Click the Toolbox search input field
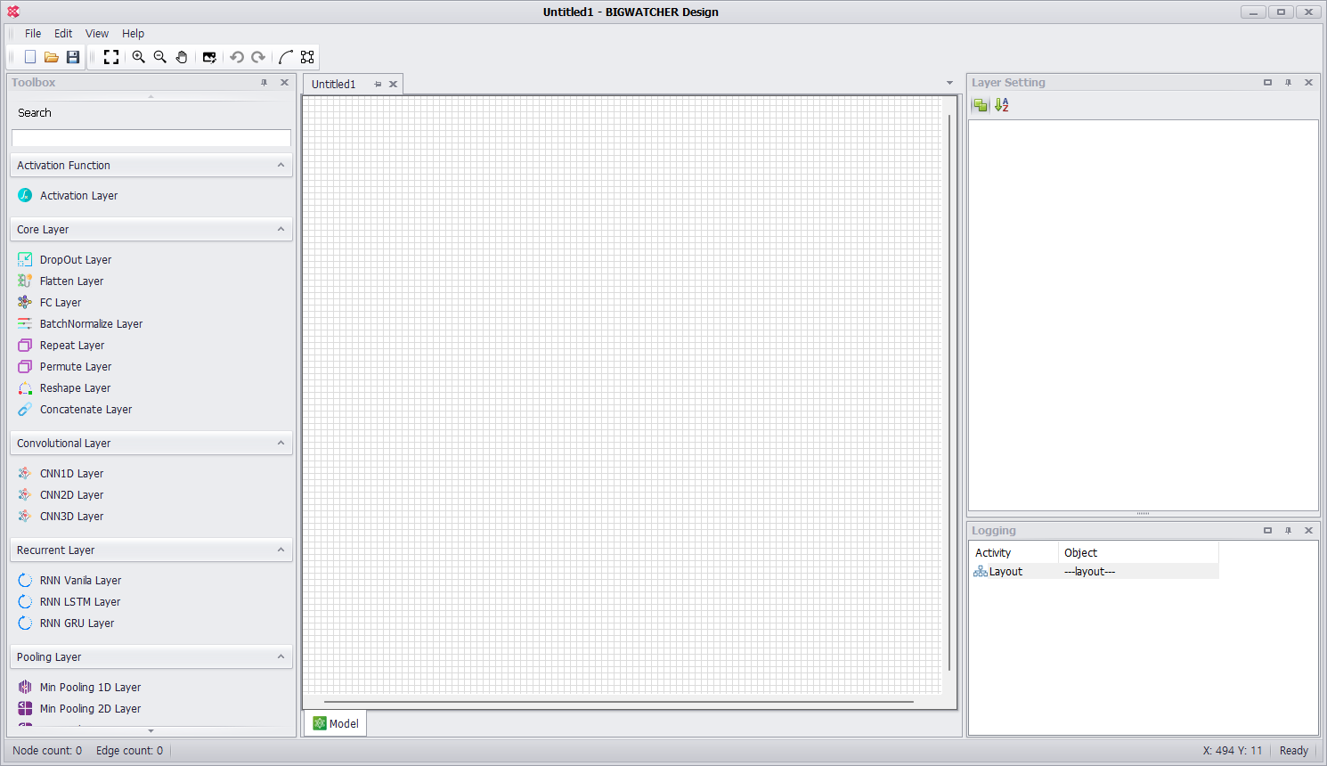The image size is (1327, 766). pyautogui.click(x=151, y=138)
